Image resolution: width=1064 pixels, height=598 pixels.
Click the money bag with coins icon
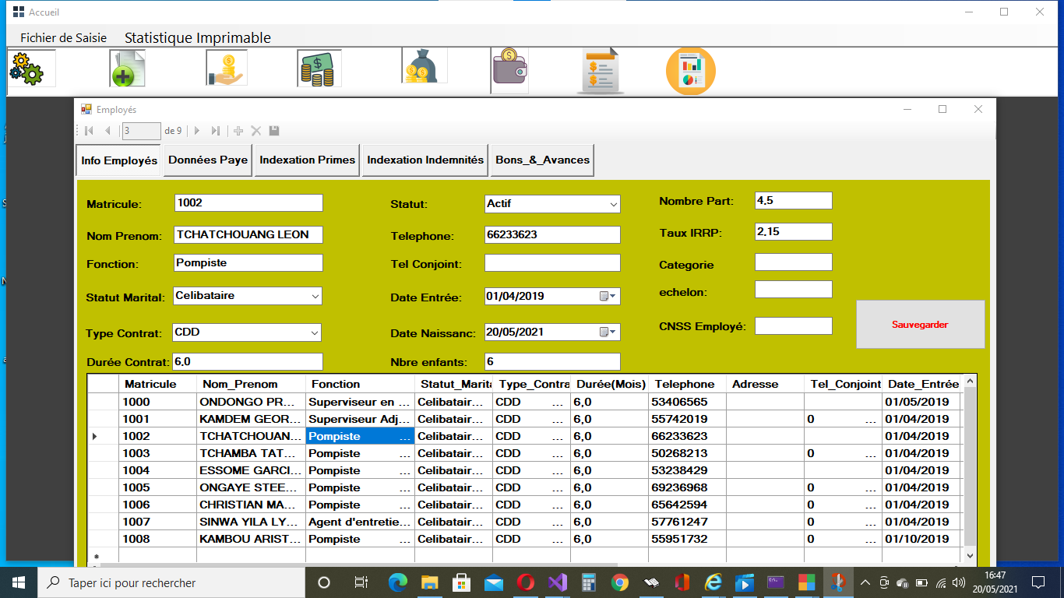pos(425,67)
